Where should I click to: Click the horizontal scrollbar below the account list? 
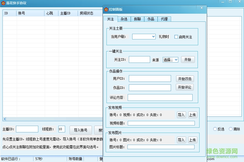pos(50,119)
